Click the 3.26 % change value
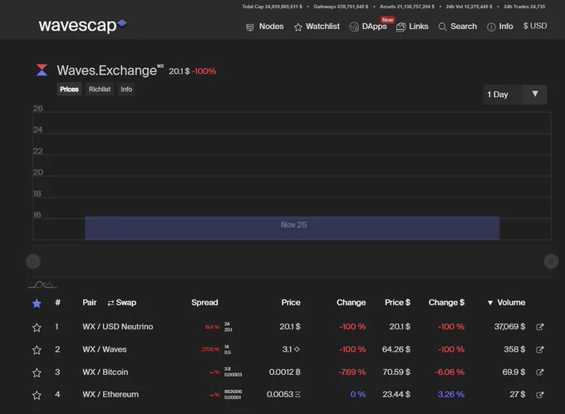The width and height of the screenshot is (565, 414). click(x=451, y=395)
